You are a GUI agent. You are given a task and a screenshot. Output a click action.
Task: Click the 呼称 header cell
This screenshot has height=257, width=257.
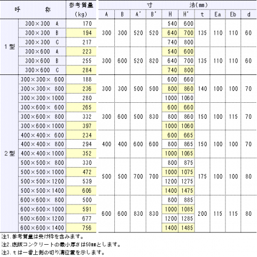(x=33, y=10)
